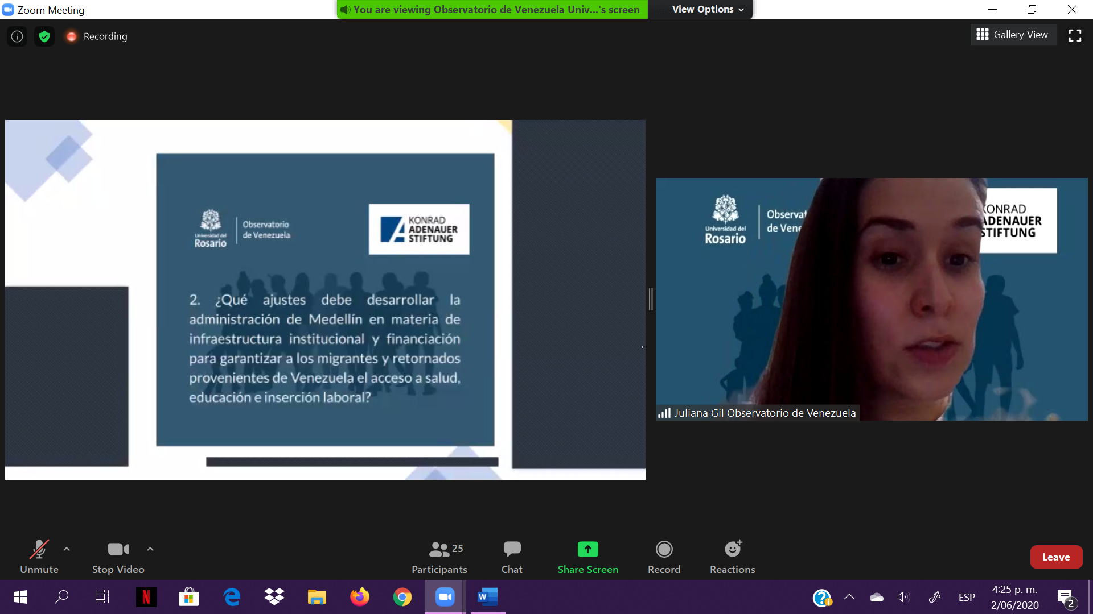The width and height of the screenshot is (1093, 614).
Task: Click the Recording status indicator
Action: point(96,36)
